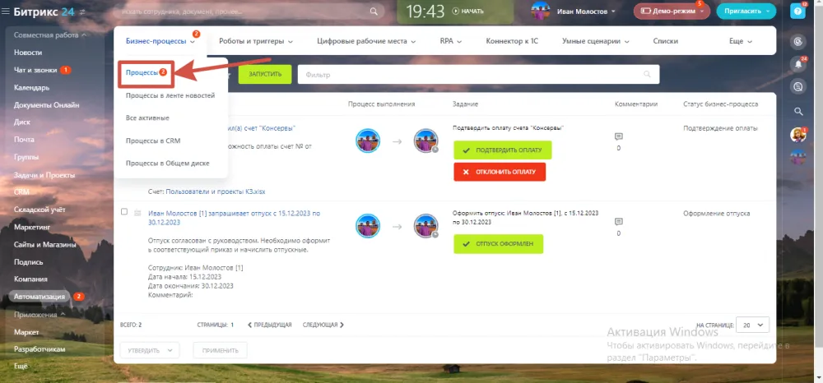Open dropdown arrow on Пригласить button
Image resolution: width=823 pixels, height=383 pixels.
(x=768, y=11)
